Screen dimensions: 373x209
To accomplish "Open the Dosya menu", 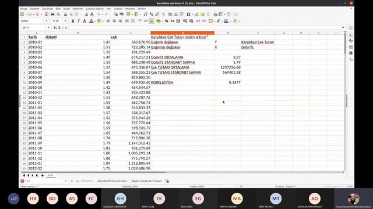I will [23, 9].
